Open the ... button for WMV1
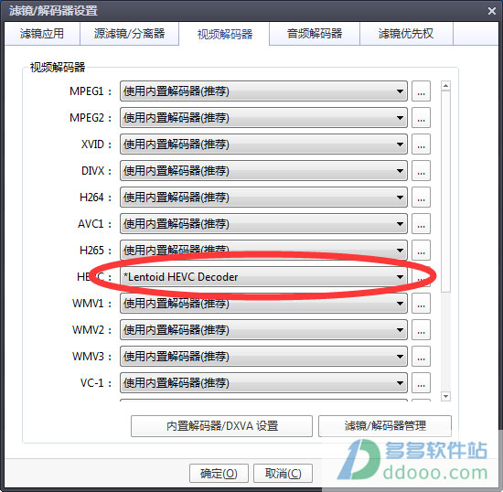The height and width of the screenshot is (492, 503). (x=422, y=303)
